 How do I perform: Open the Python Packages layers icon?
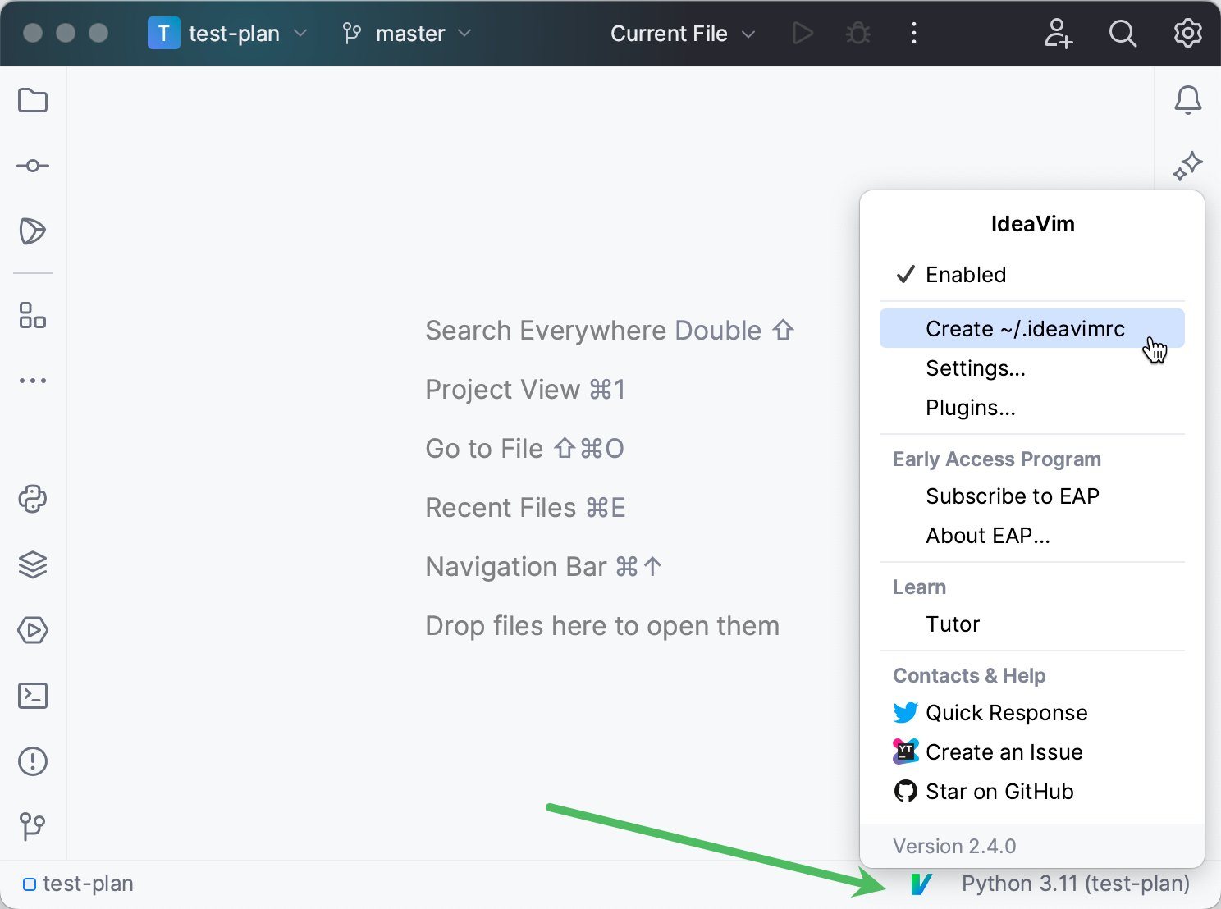33,564
